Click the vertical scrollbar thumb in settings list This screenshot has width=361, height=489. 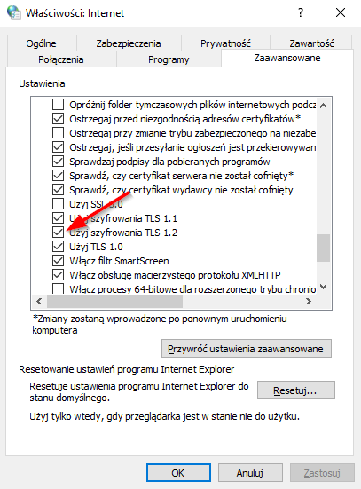click(x=323, y=248)
